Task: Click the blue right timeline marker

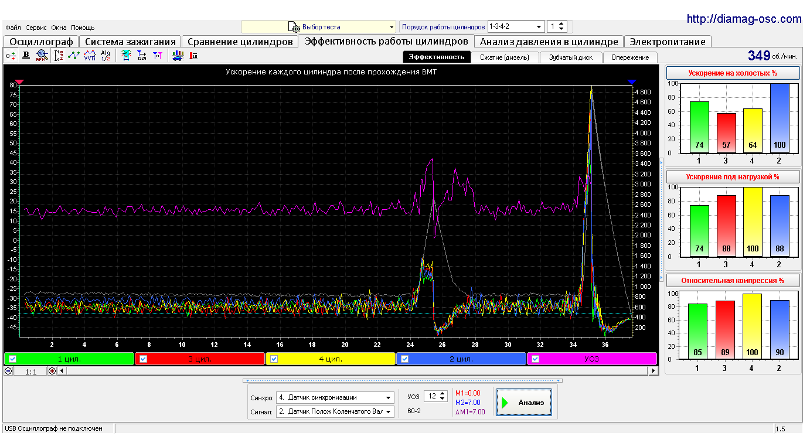Action: [631, 82]
